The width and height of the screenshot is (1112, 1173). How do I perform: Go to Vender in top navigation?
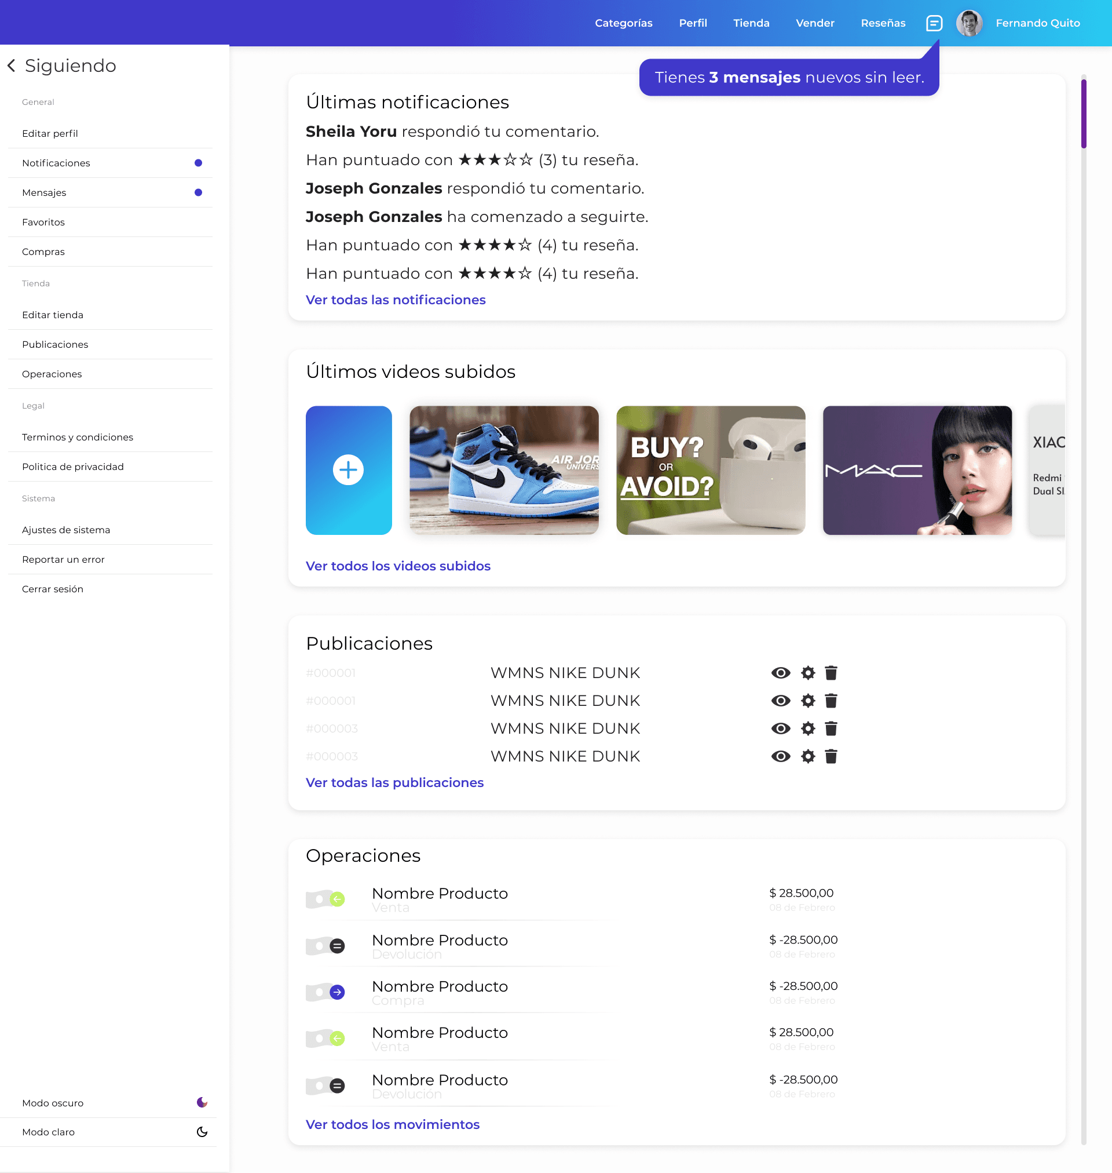(x=814, y=23)
